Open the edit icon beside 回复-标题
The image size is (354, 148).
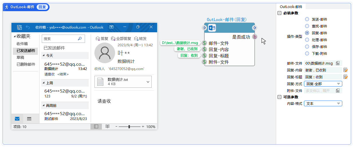[345, 77]
